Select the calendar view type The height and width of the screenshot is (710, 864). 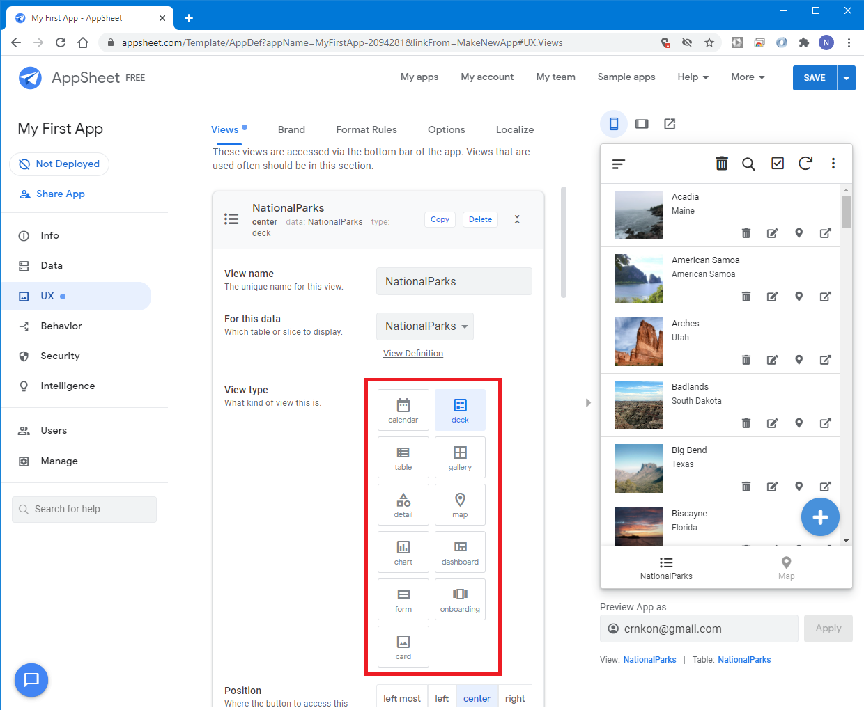[x=403, y=410]
